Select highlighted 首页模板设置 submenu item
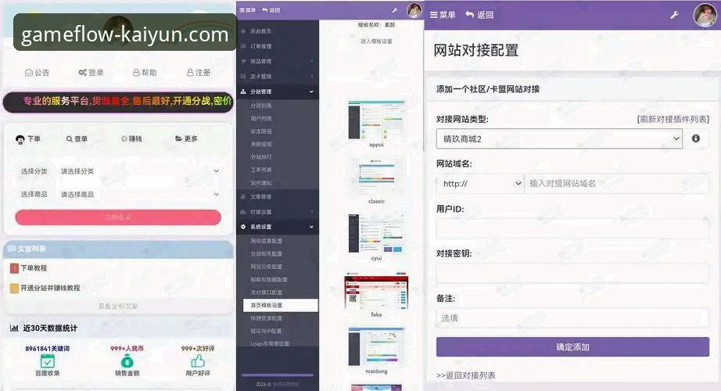 click(281, 306)
